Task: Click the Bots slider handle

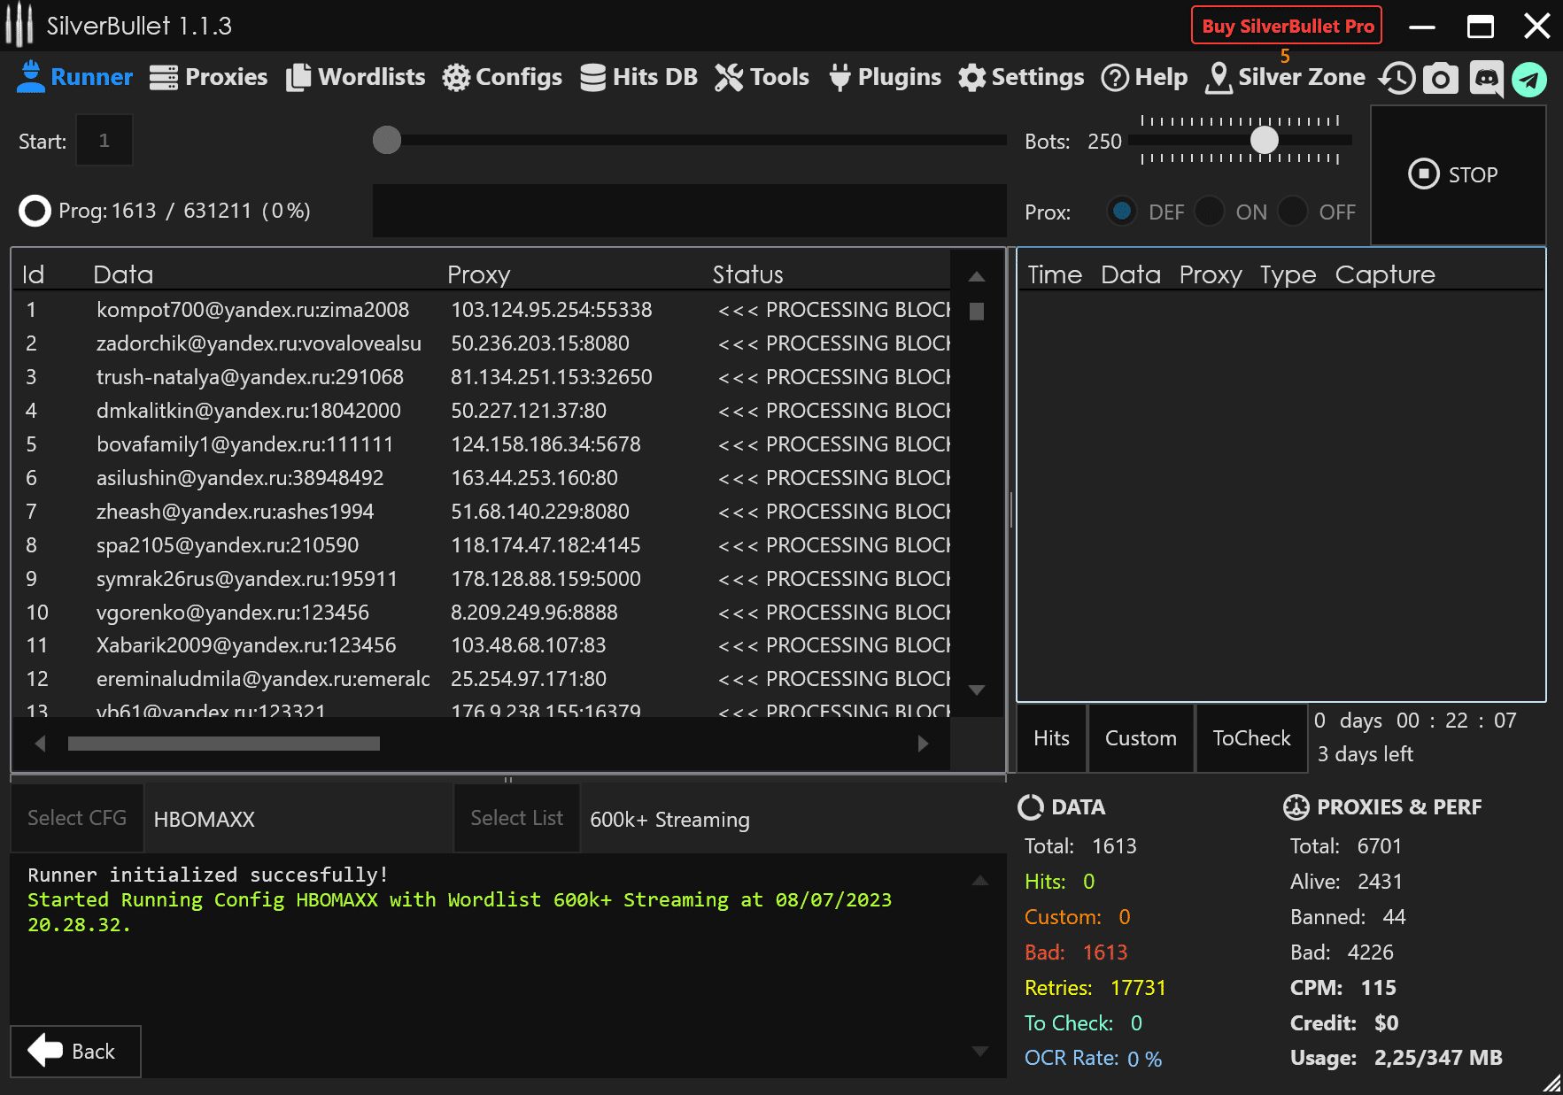Action: [x=1264, y=140]
